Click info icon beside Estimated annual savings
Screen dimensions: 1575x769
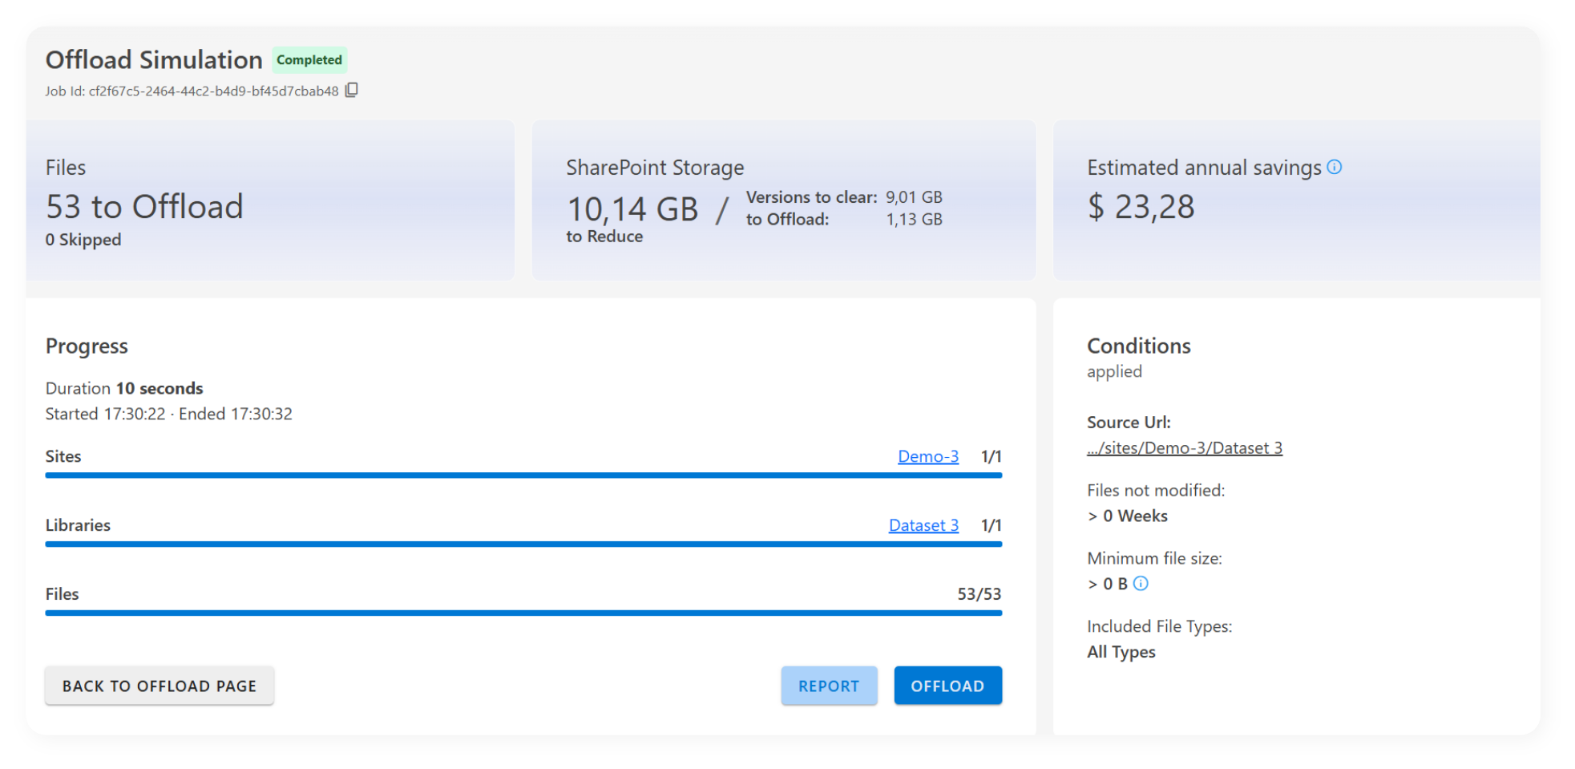[1334, 167]
